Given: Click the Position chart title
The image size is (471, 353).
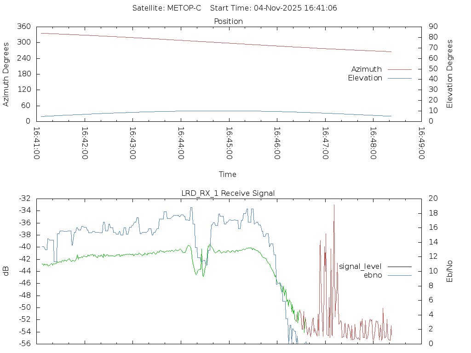Looking at the screenshot, I should (229, 21).
